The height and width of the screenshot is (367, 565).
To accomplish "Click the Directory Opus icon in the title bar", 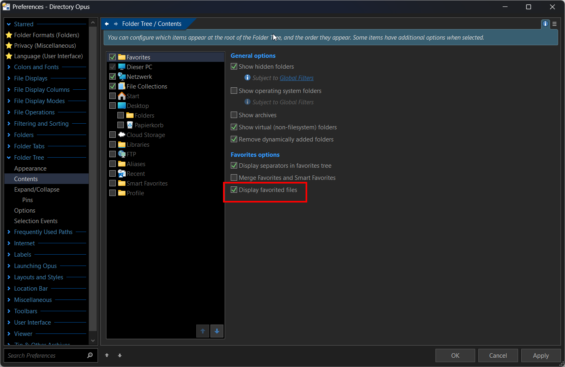I will (x=6, y=7).
